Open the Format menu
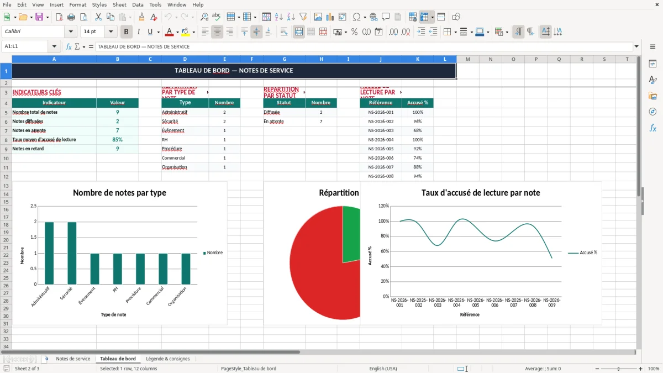Screen dimensions: 663x373 pos(78,4)
